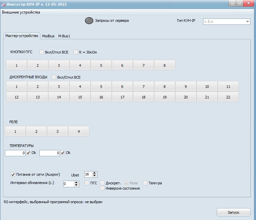The height and width of the screenshot is (220, 256).
Task: Click the app icon in title bar
Action: pos(3,4)
